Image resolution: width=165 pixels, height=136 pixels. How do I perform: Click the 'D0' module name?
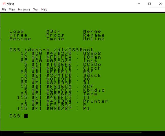87,79
